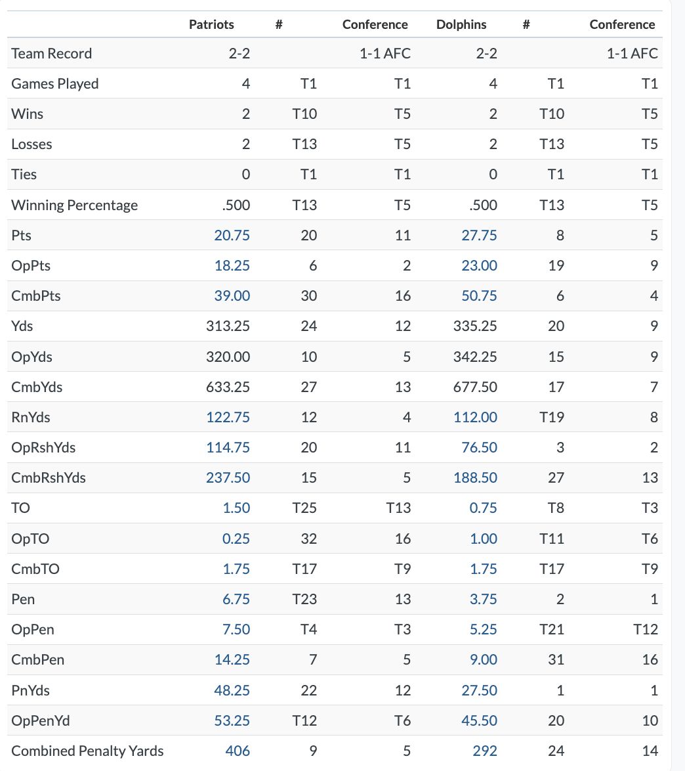Select Dolphins TO value 0.75

(x=483, y=508)
